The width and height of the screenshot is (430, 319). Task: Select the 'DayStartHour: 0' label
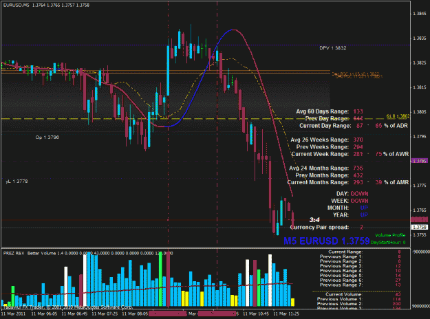(x=388, y=242)
